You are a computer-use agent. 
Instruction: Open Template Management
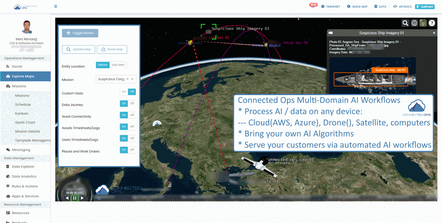tap(32, 140)
